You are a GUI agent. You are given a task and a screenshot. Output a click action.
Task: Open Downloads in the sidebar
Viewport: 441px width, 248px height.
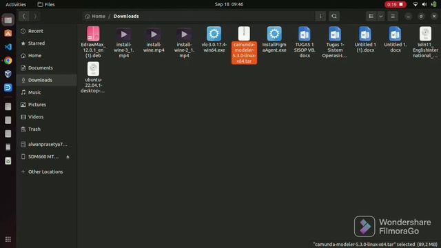[46, 80]
